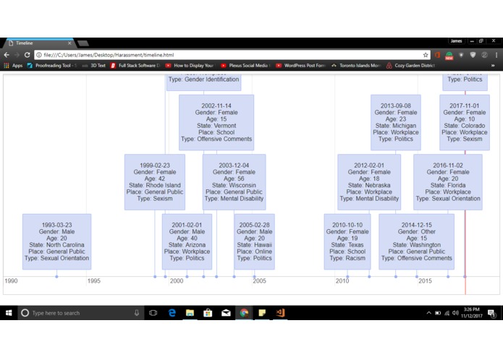Click the 2015 axis label
503x357 pixels.
click(x=425, y=281)
